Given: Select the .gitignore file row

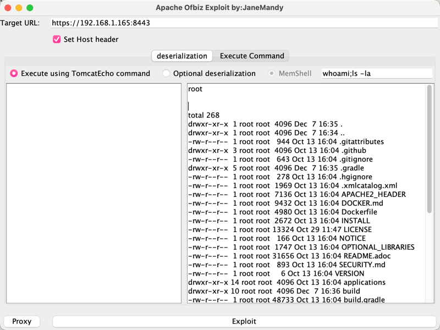Looking at the screenshot, I should click(x=280, y=159).
